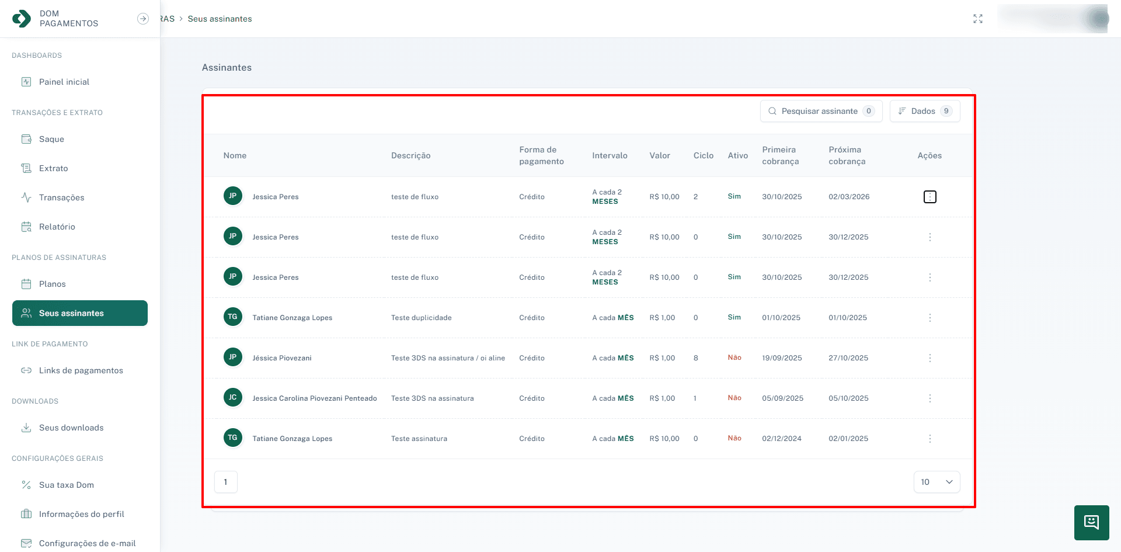The height and width of the screenshot is (552, 1121).
Task: Open actions for Teste duplicidade subscription
Action: coord(929,318)
